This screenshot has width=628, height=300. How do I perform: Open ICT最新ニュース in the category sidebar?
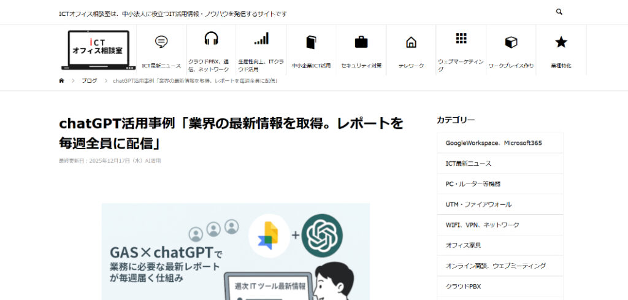click(469, 164)
